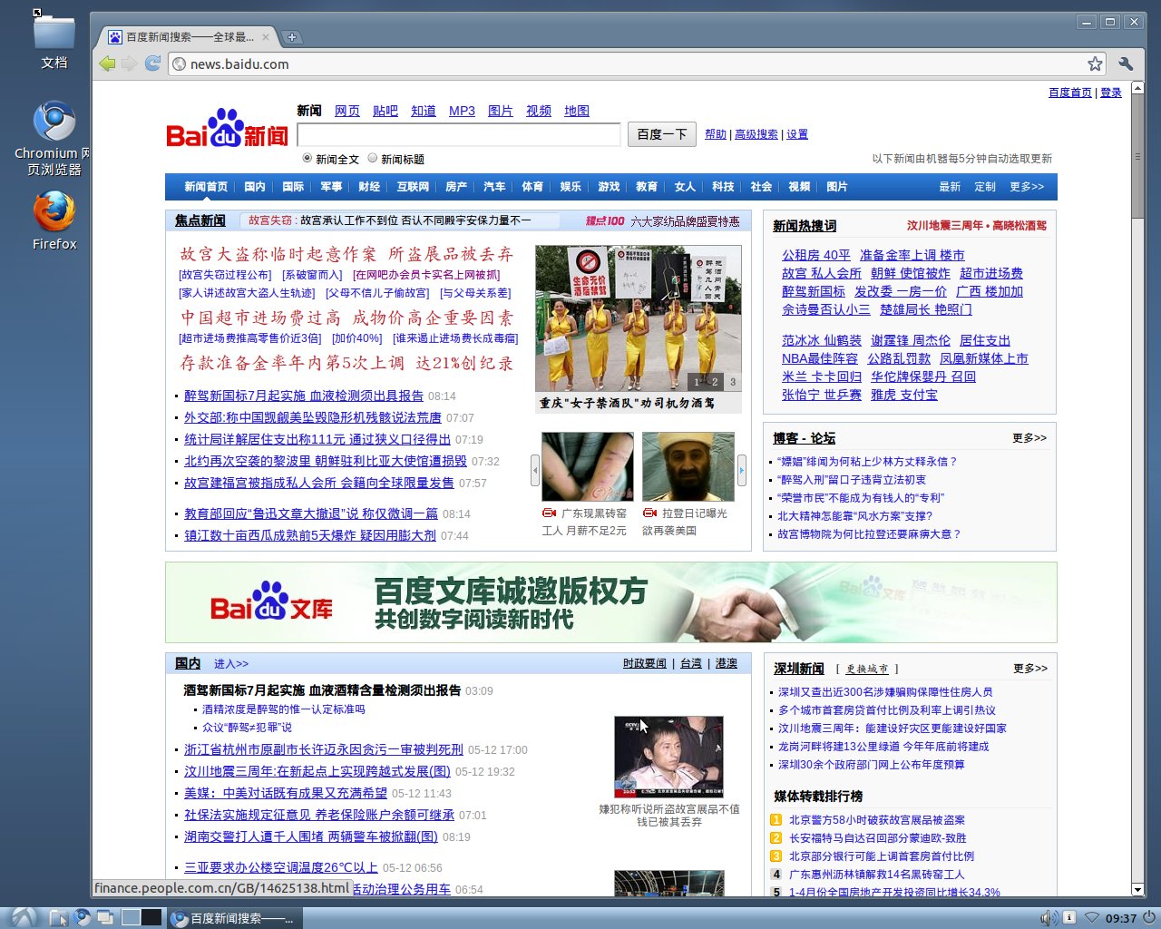Open file manager icon in taskbar
This screenshot has height=929, width=1161.
[x=58, y=917]
